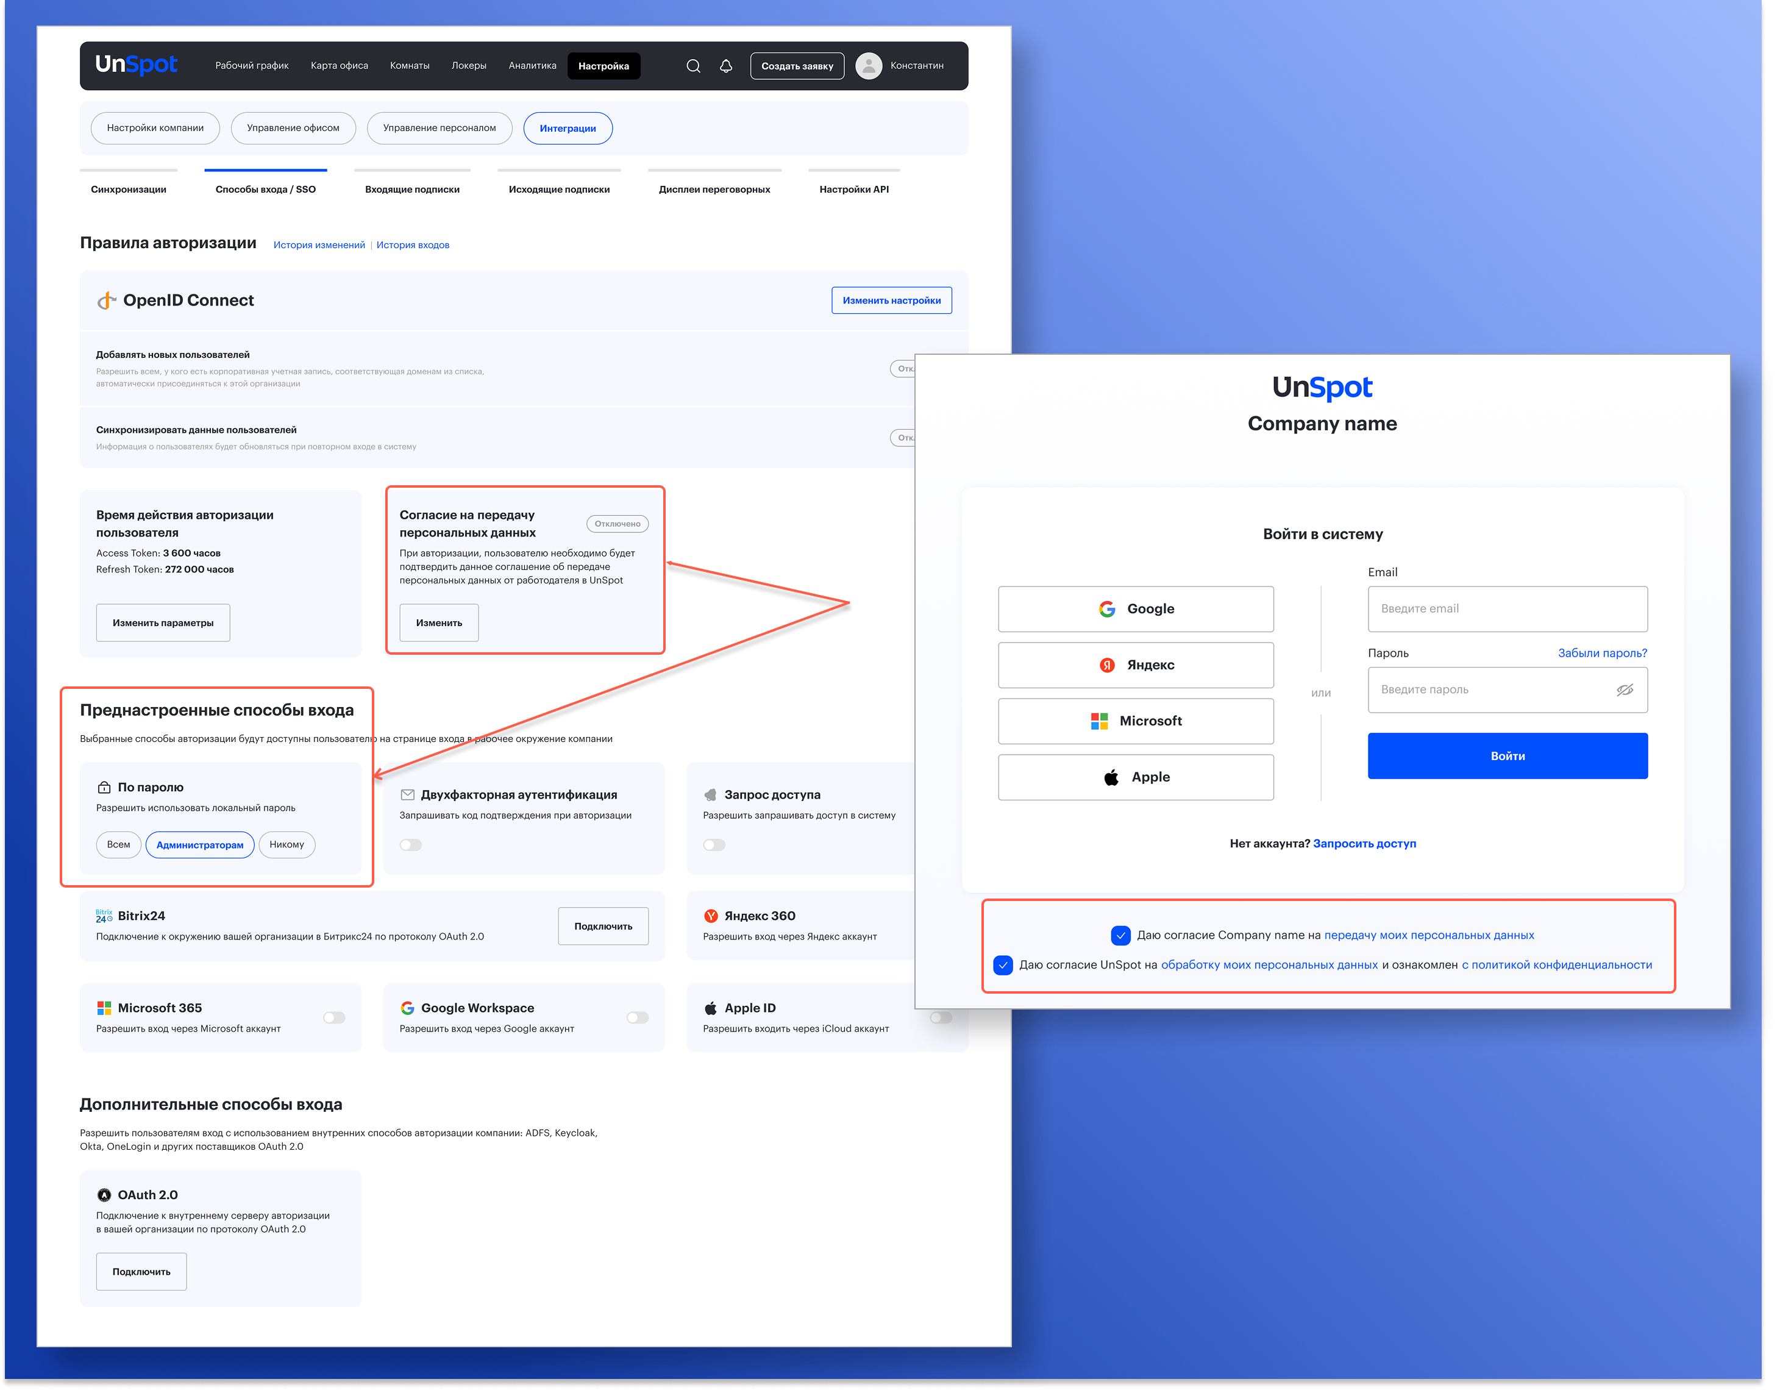Click the Email input field
This screenshot has height=1396, width=1780.
pos(1507,609)
